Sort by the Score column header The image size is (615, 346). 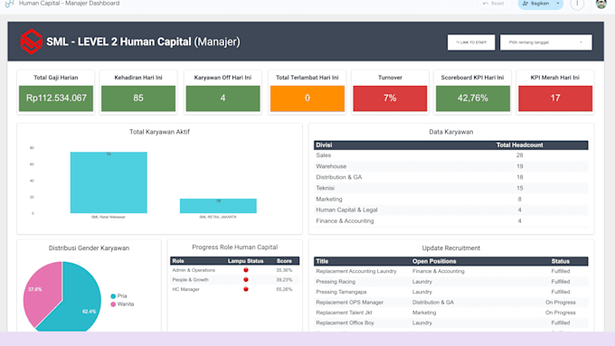284,261
